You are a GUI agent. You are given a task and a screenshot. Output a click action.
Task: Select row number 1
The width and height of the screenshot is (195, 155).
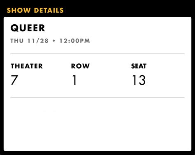(74, 80)
